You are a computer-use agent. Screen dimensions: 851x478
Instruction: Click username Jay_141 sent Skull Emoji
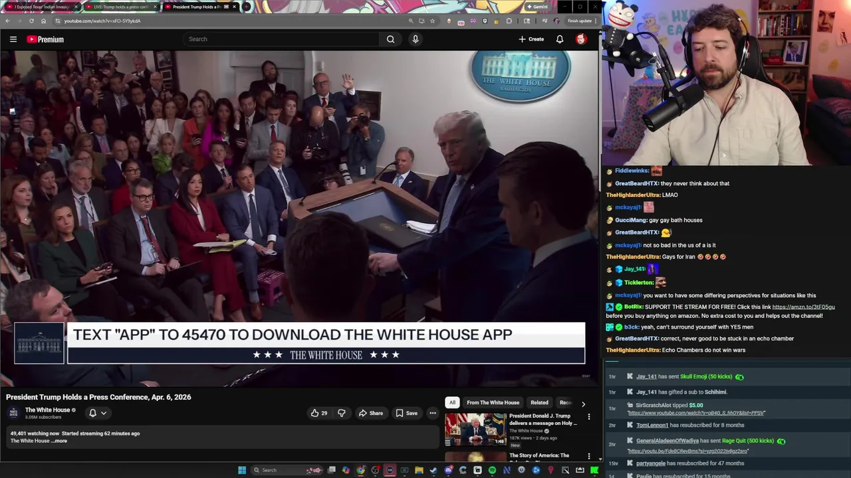(646, 376)
